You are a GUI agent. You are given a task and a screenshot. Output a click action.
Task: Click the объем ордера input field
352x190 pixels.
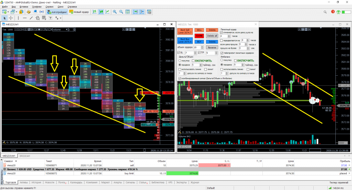pos(197,47)
